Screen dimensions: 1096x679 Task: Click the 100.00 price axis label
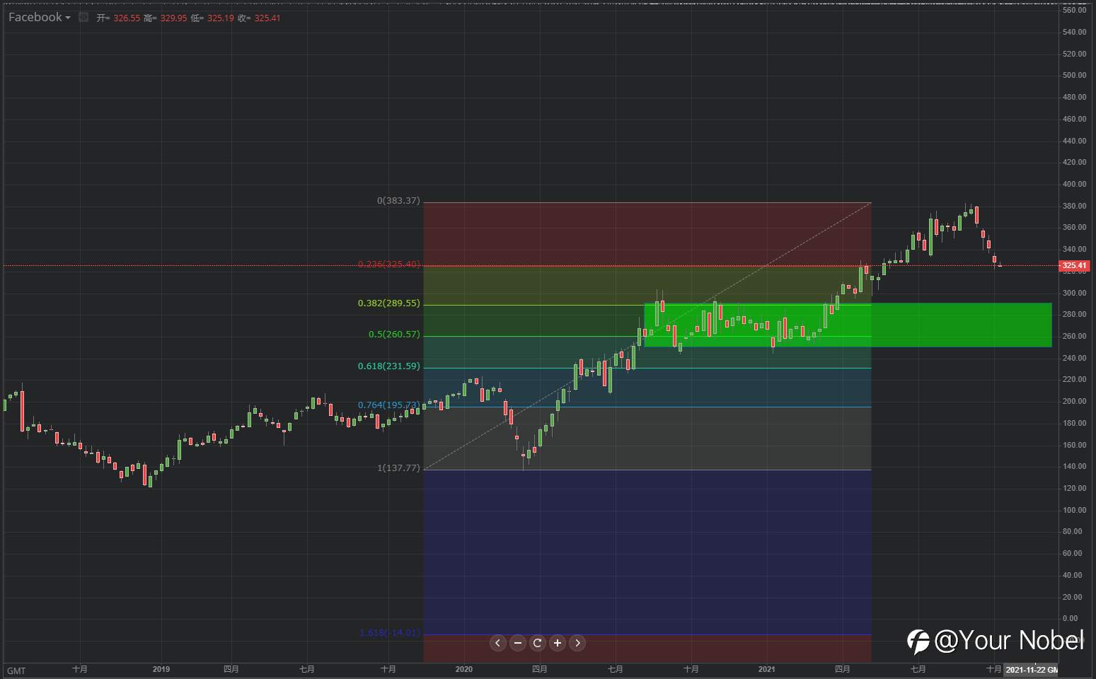tap(1074, 510)
